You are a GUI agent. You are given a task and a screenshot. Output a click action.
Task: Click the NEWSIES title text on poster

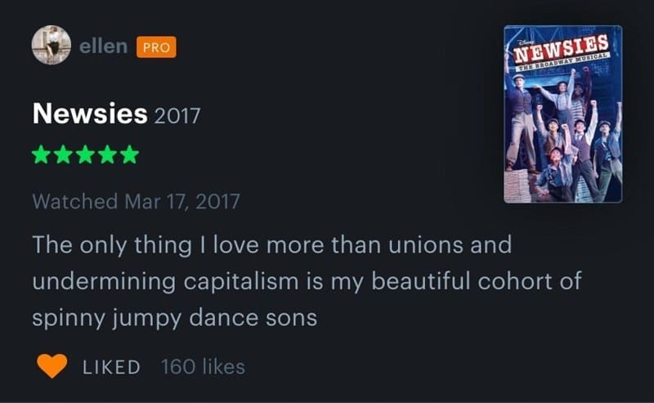click(x=561, y=47)
